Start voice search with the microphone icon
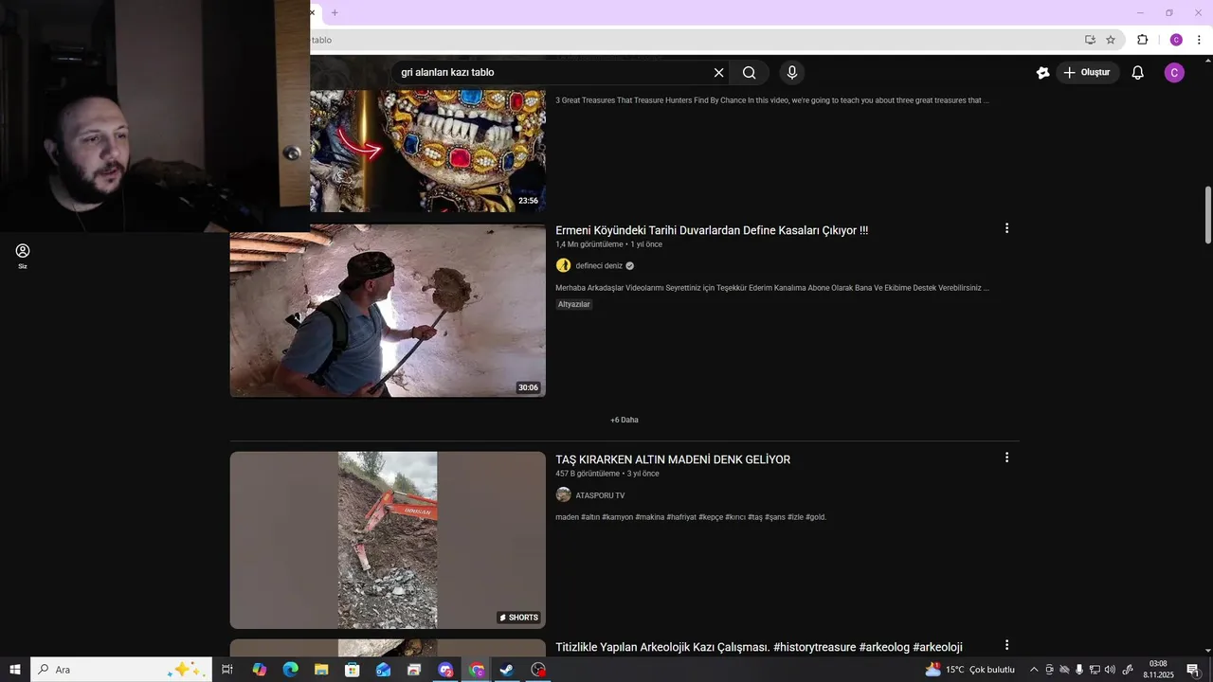This screenshot has width=1213, height=682. [x=791, y=73]
